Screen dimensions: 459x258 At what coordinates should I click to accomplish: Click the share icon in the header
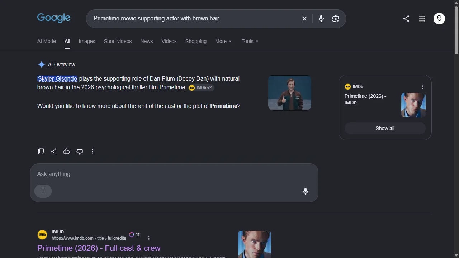click(406, 19)
